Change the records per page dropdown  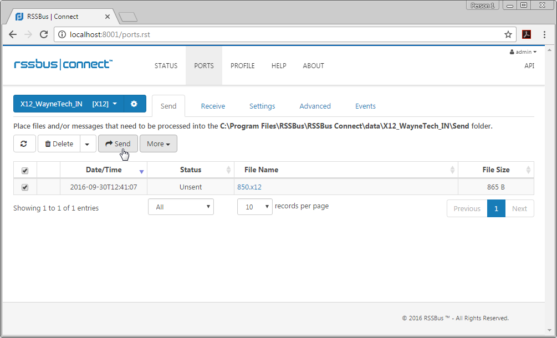coord(255,207)
